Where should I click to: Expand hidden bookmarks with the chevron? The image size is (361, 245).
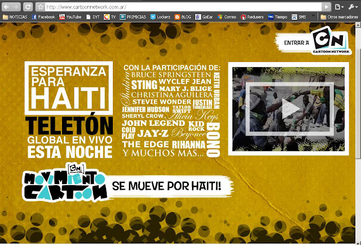click(312, 17)
